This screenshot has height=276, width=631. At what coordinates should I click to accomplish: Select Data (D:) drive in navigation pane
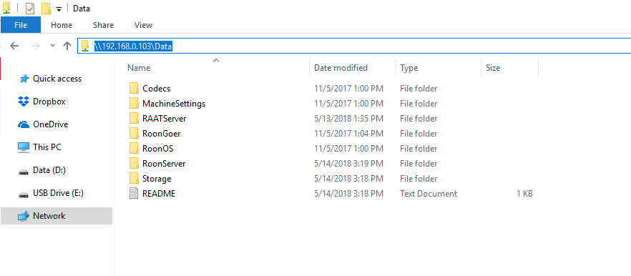49,170
